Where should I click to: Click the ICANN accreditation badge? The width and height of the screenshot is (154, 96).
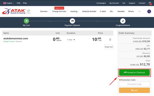coord(28,11)
